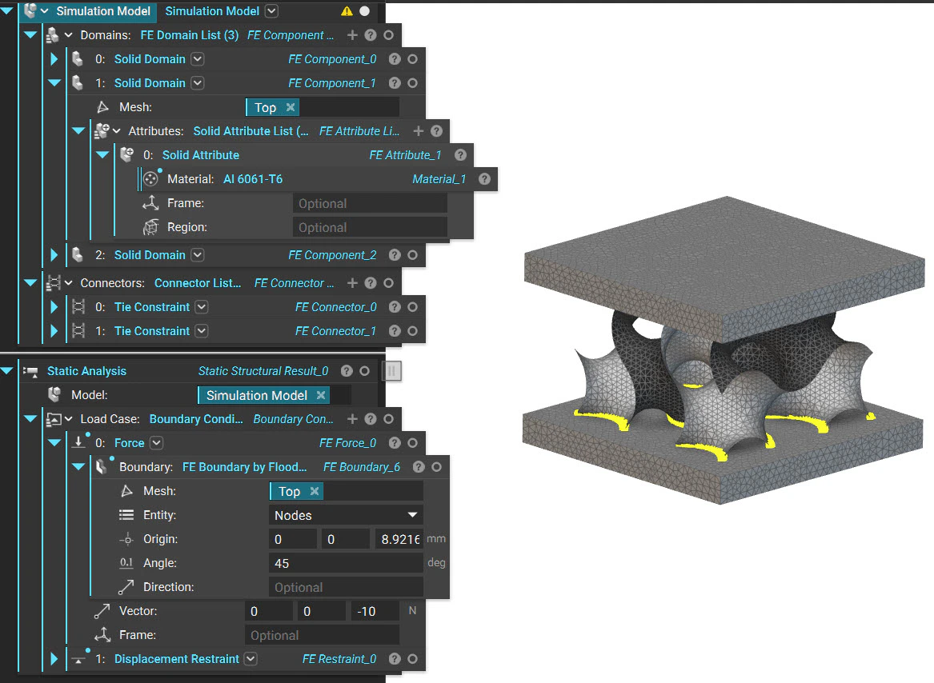Click the Tie Constraint icon on FE Connector_0

(x=78, y=306)
